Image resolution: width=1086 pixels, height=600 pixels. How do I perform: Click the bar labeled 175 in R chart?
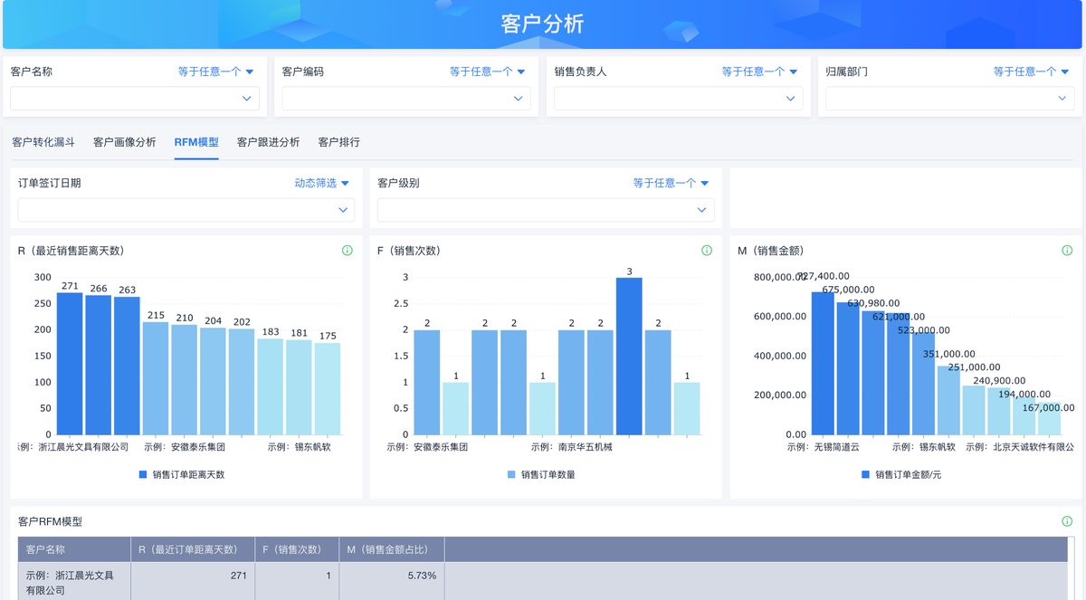(x=328, y=389)
